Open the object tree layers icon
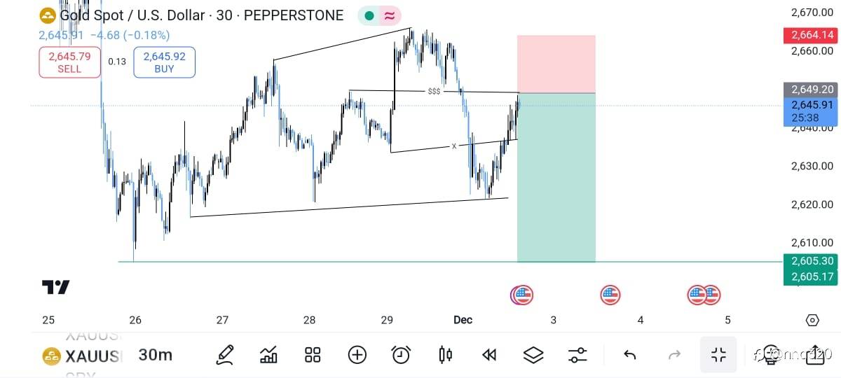Viewport: 841px width, 378px height. tap(533, 355)
